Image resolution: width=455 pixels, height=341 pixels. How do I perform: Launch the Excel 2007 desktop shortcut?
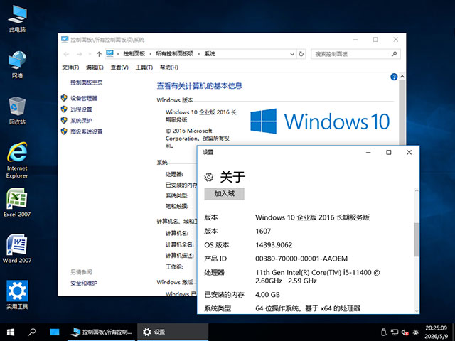point(17,202)
